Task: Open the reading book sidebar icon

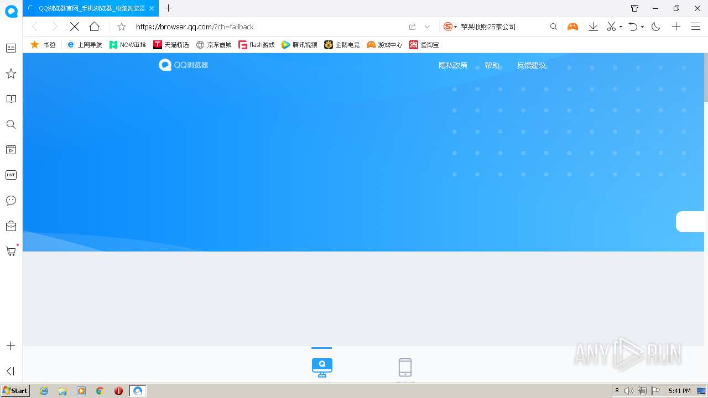Action: pyautogui.click(x=11, y=99)
